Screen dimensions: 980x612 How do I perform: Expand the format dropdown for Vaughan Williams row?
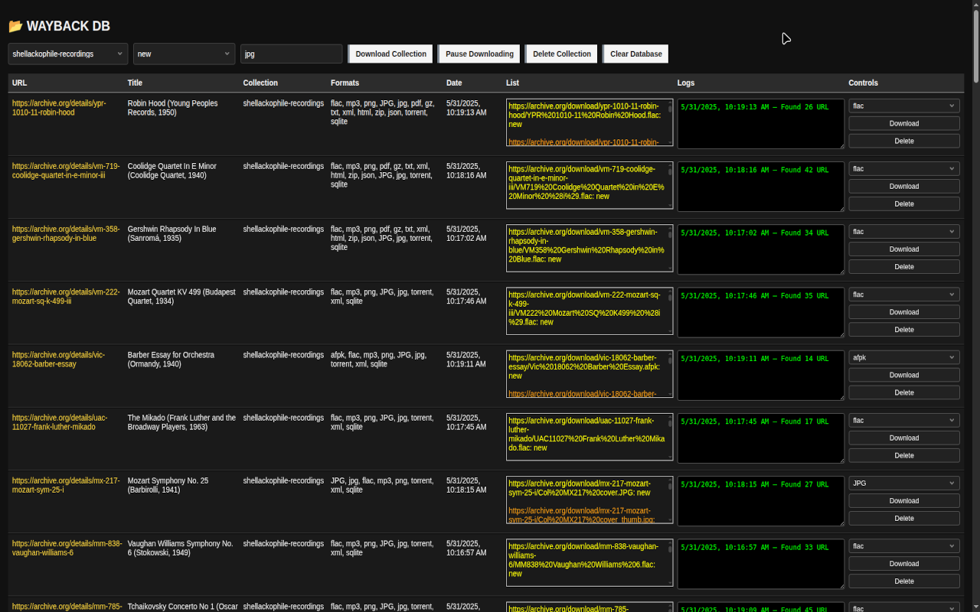(904, 545)
